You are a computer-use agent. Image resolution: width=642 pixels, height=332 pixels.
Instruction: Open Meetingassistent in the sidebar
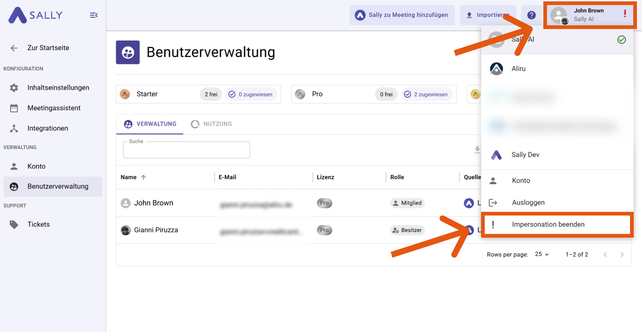click(x=54, y=108)
